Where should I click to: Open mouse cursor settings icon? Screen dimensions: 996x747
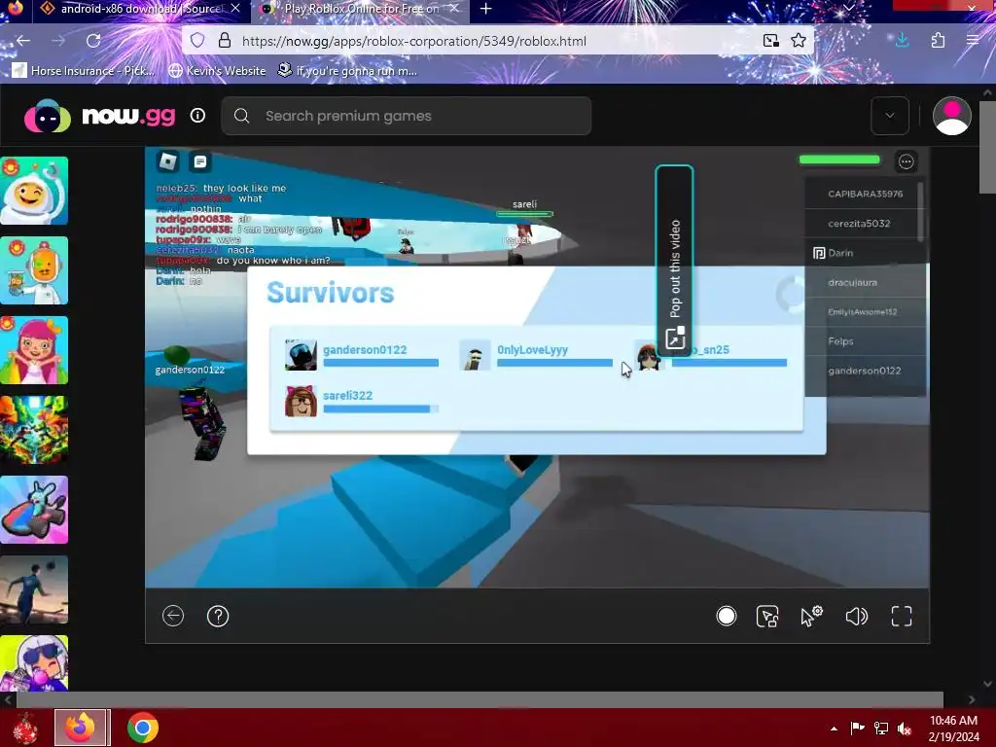(x=811, y=616)
